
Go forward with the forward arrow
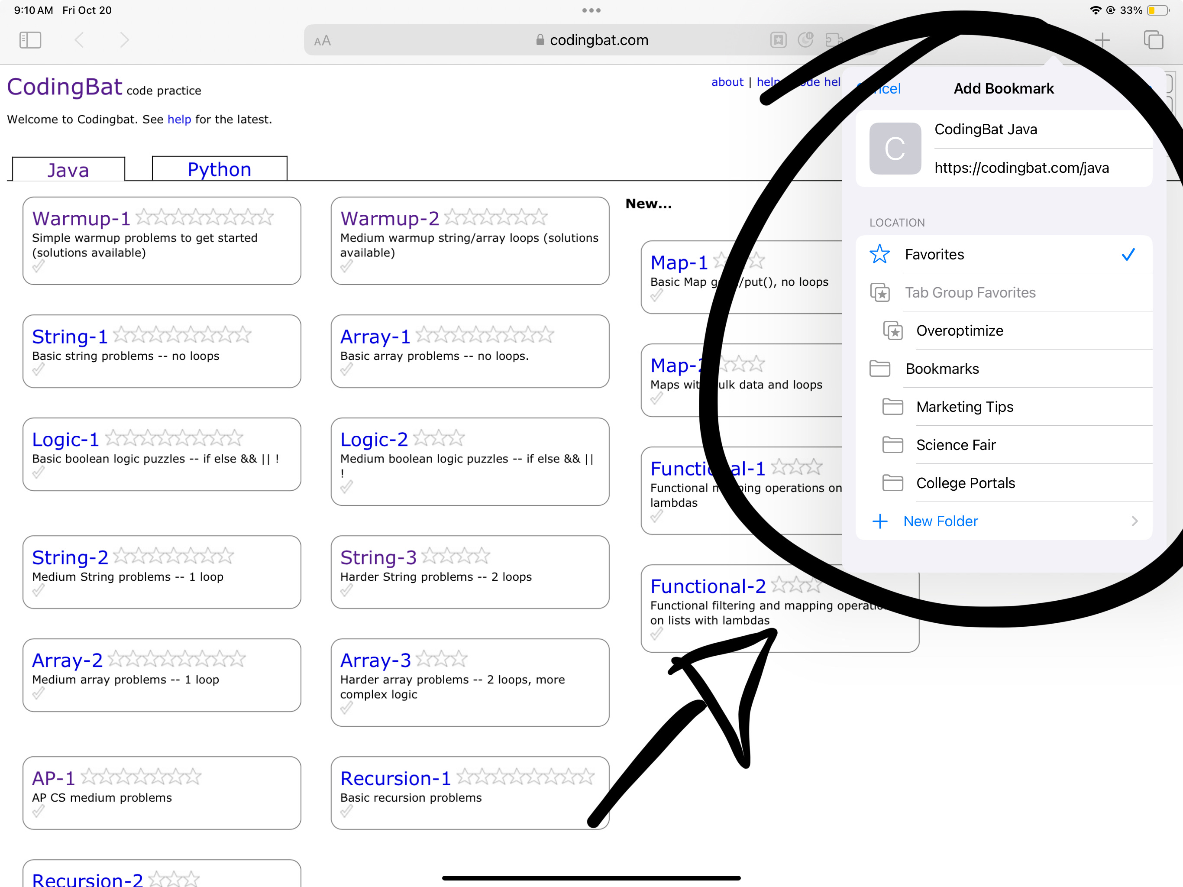[124, 40]
